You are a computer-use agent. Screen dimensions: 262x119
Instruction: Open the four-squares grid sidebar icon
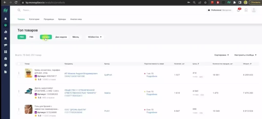tap(6, 52)
